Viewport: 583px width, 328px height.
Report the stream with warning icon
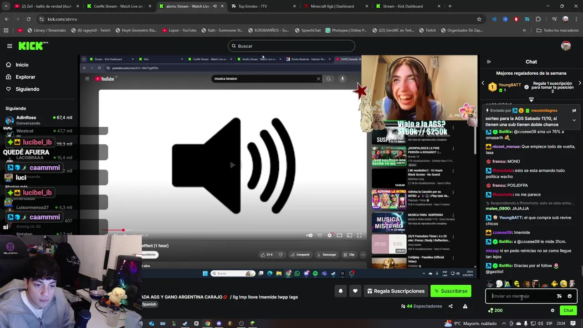tap(465, 306)
